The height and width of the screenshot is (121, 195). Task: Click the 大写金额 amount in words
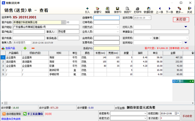point(141,108)
